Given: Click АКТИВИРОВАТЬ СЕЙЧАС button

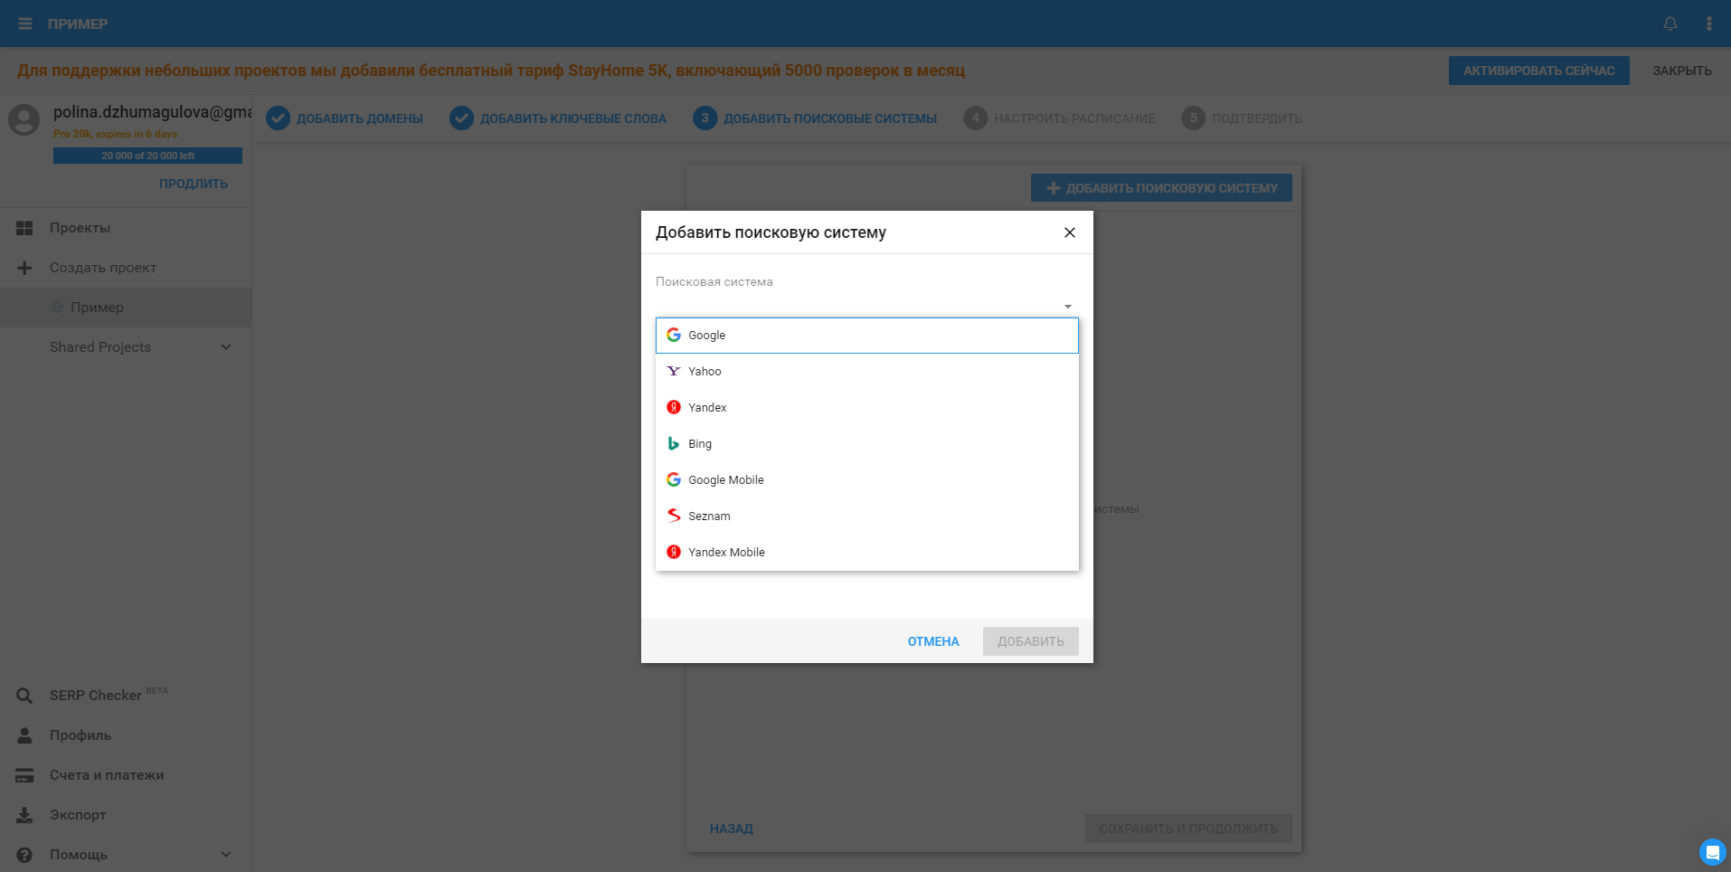Looking at the screenshot, I should (x=1539, y=71).
